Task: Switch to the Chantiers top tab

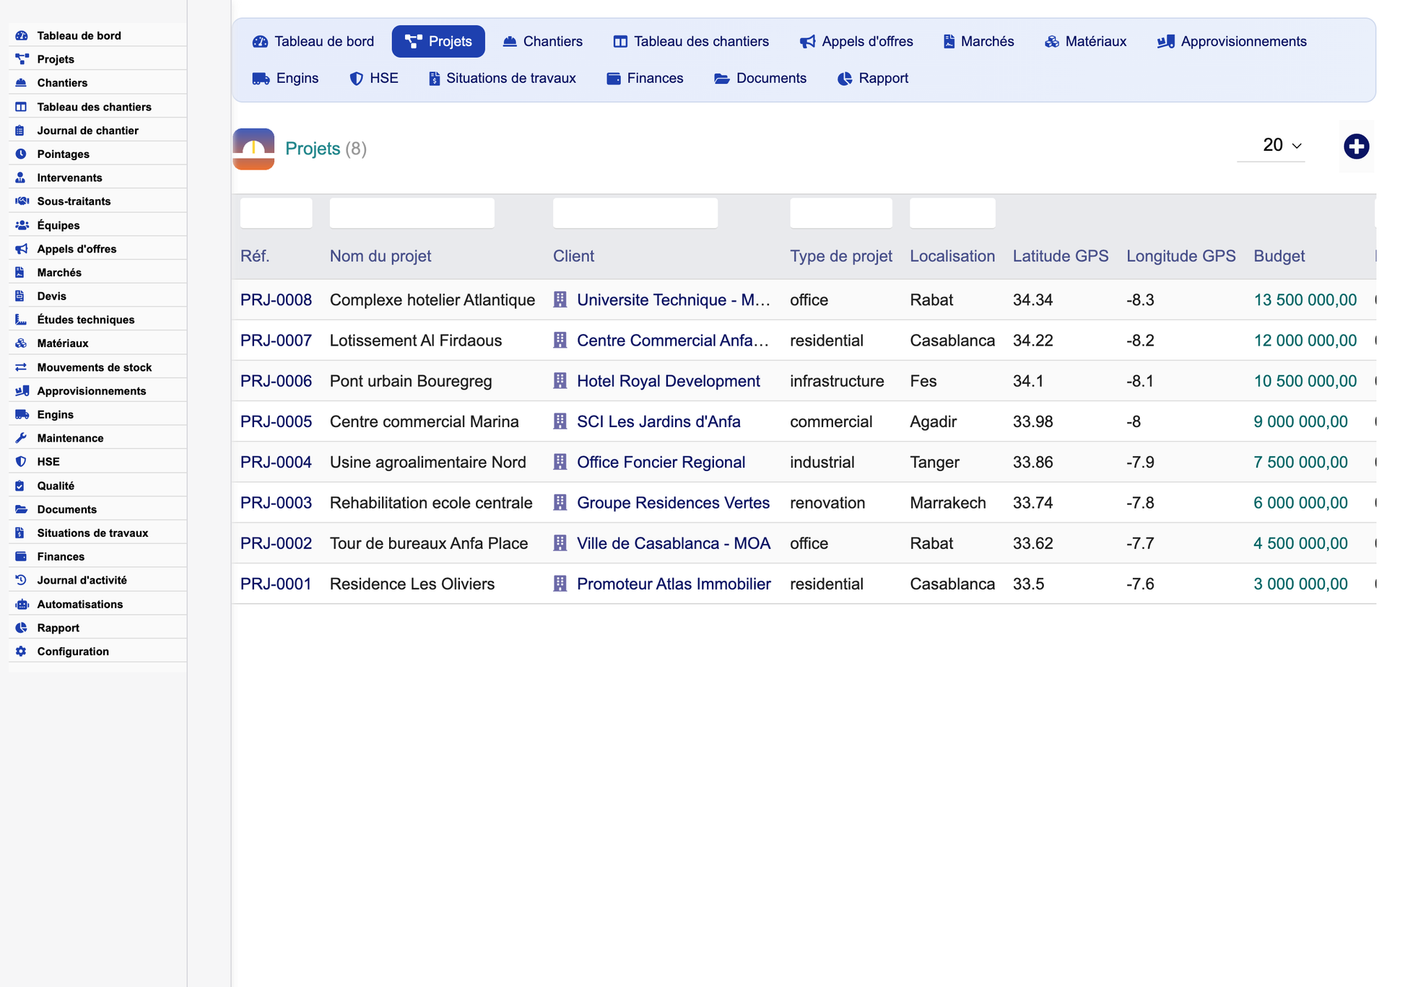Action: (x=543, y=41)
